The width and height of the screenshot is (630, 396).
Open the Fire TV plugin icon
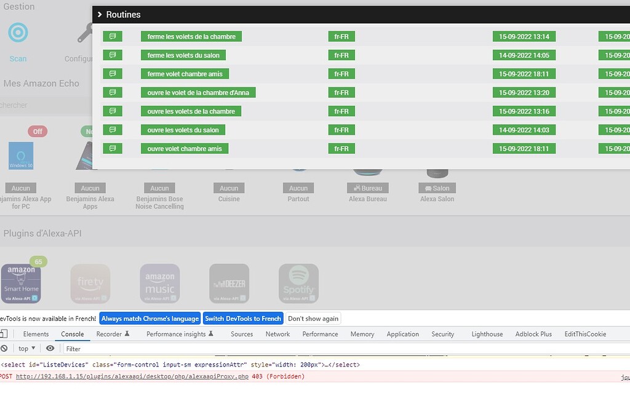click(90, 283)
